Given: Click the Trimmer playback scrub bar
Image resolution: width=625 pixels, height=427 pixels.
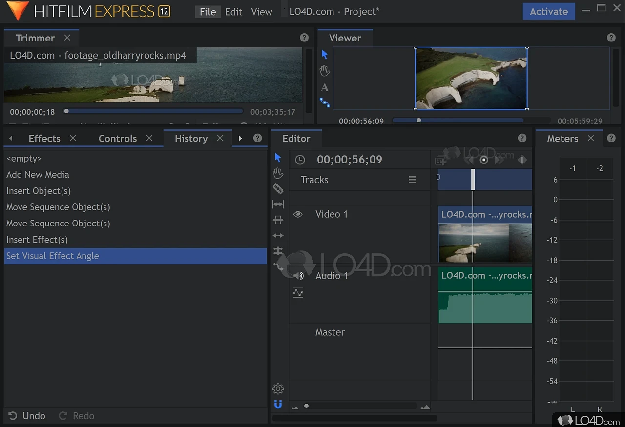Looking at the screenshot, I should [153, 111].
